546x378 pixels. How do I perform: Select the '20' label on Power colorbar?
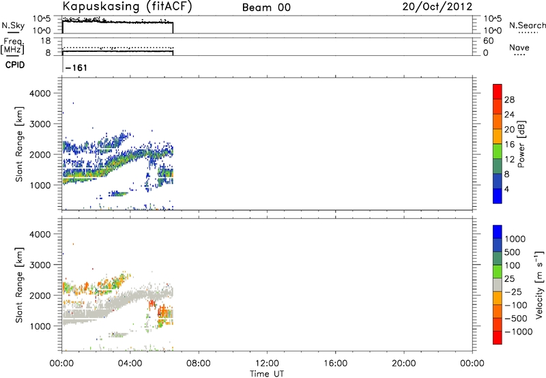click(x=509, y=130)
